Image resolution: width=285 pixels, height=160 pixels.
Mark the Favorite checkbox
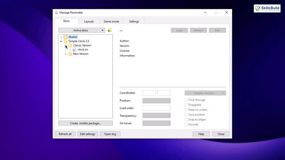click(x=186, y=124)
